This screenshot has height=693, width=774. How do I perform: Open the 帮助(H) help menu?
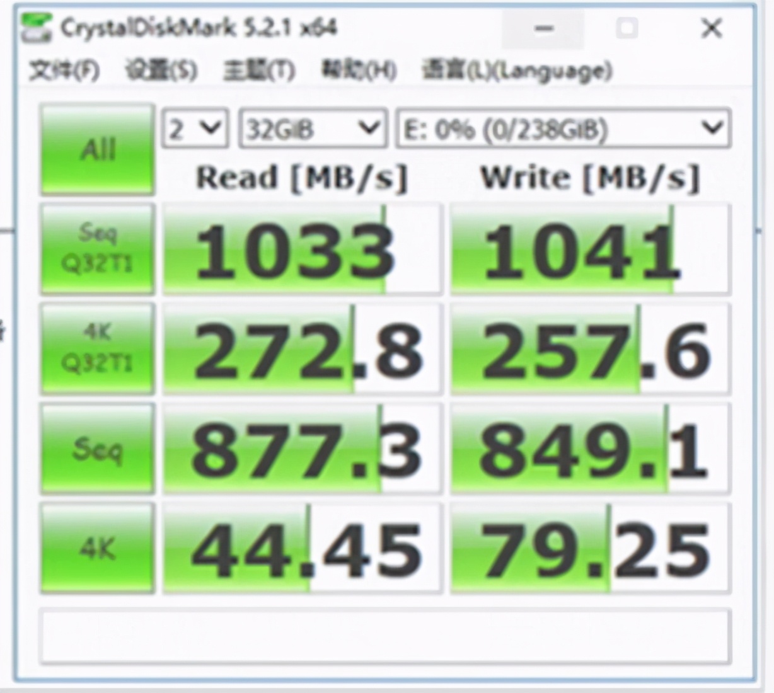pos(355,71)
